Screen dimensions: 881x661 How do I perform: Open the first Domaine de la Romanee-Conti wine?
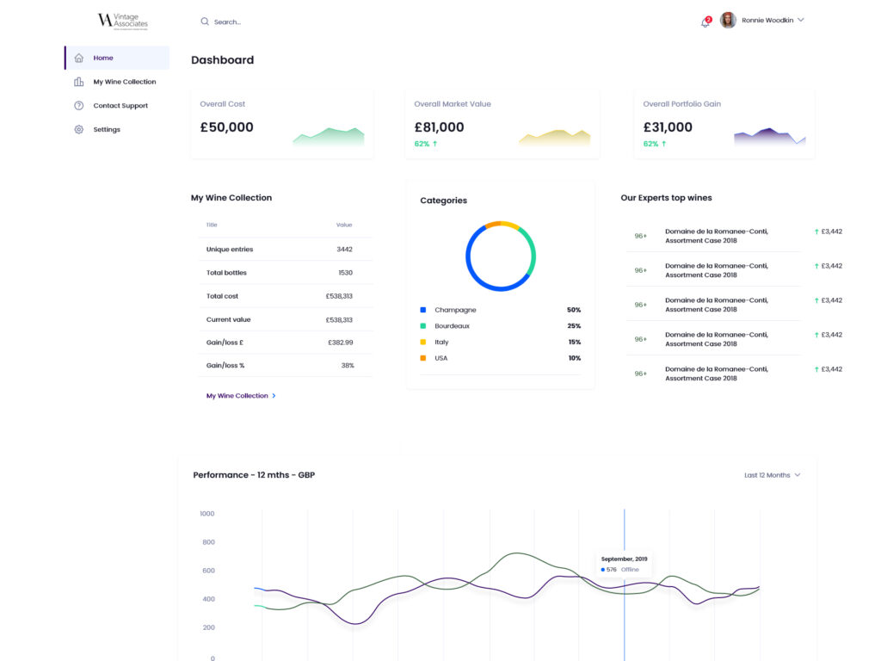click(x=717, y=236)
